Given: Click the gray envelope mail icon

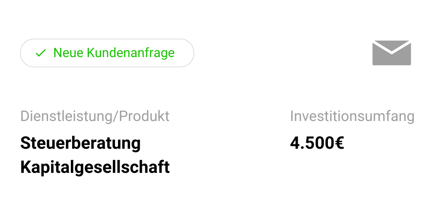Looking at the screenshot, I should coord(391,53).
